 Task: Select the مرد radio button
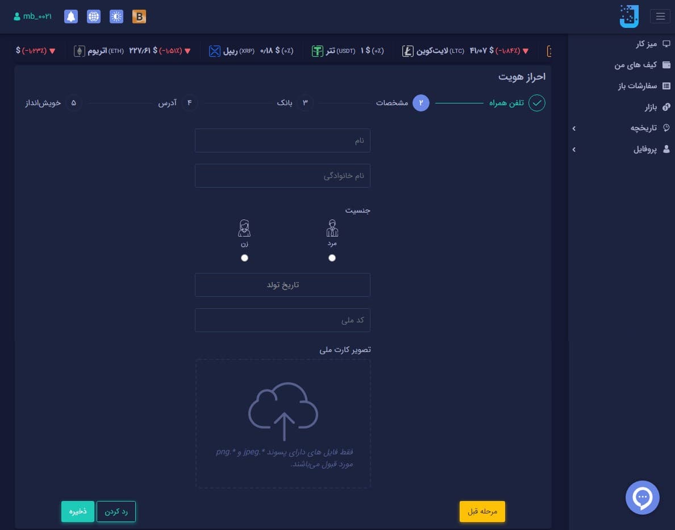coord(332,258)
